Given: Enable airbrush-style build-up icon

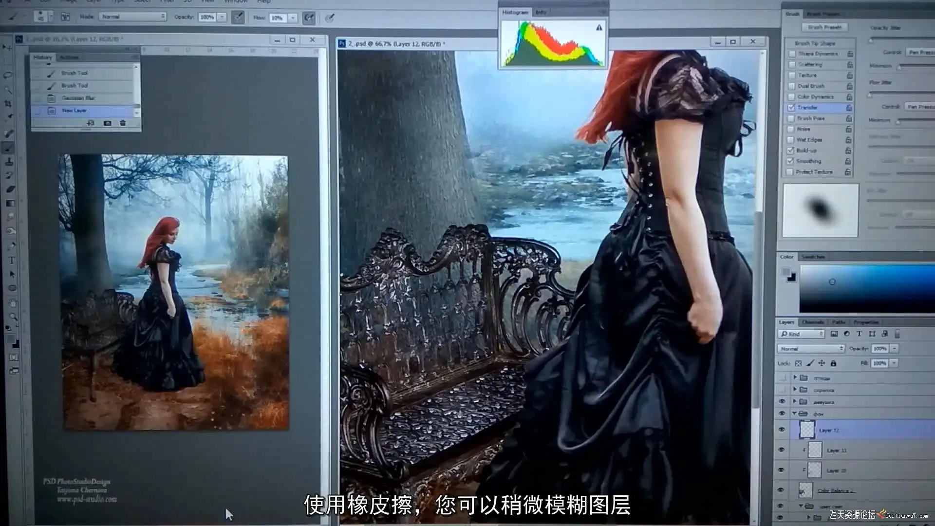Looking at the screenshot, I should coord(309,18).
